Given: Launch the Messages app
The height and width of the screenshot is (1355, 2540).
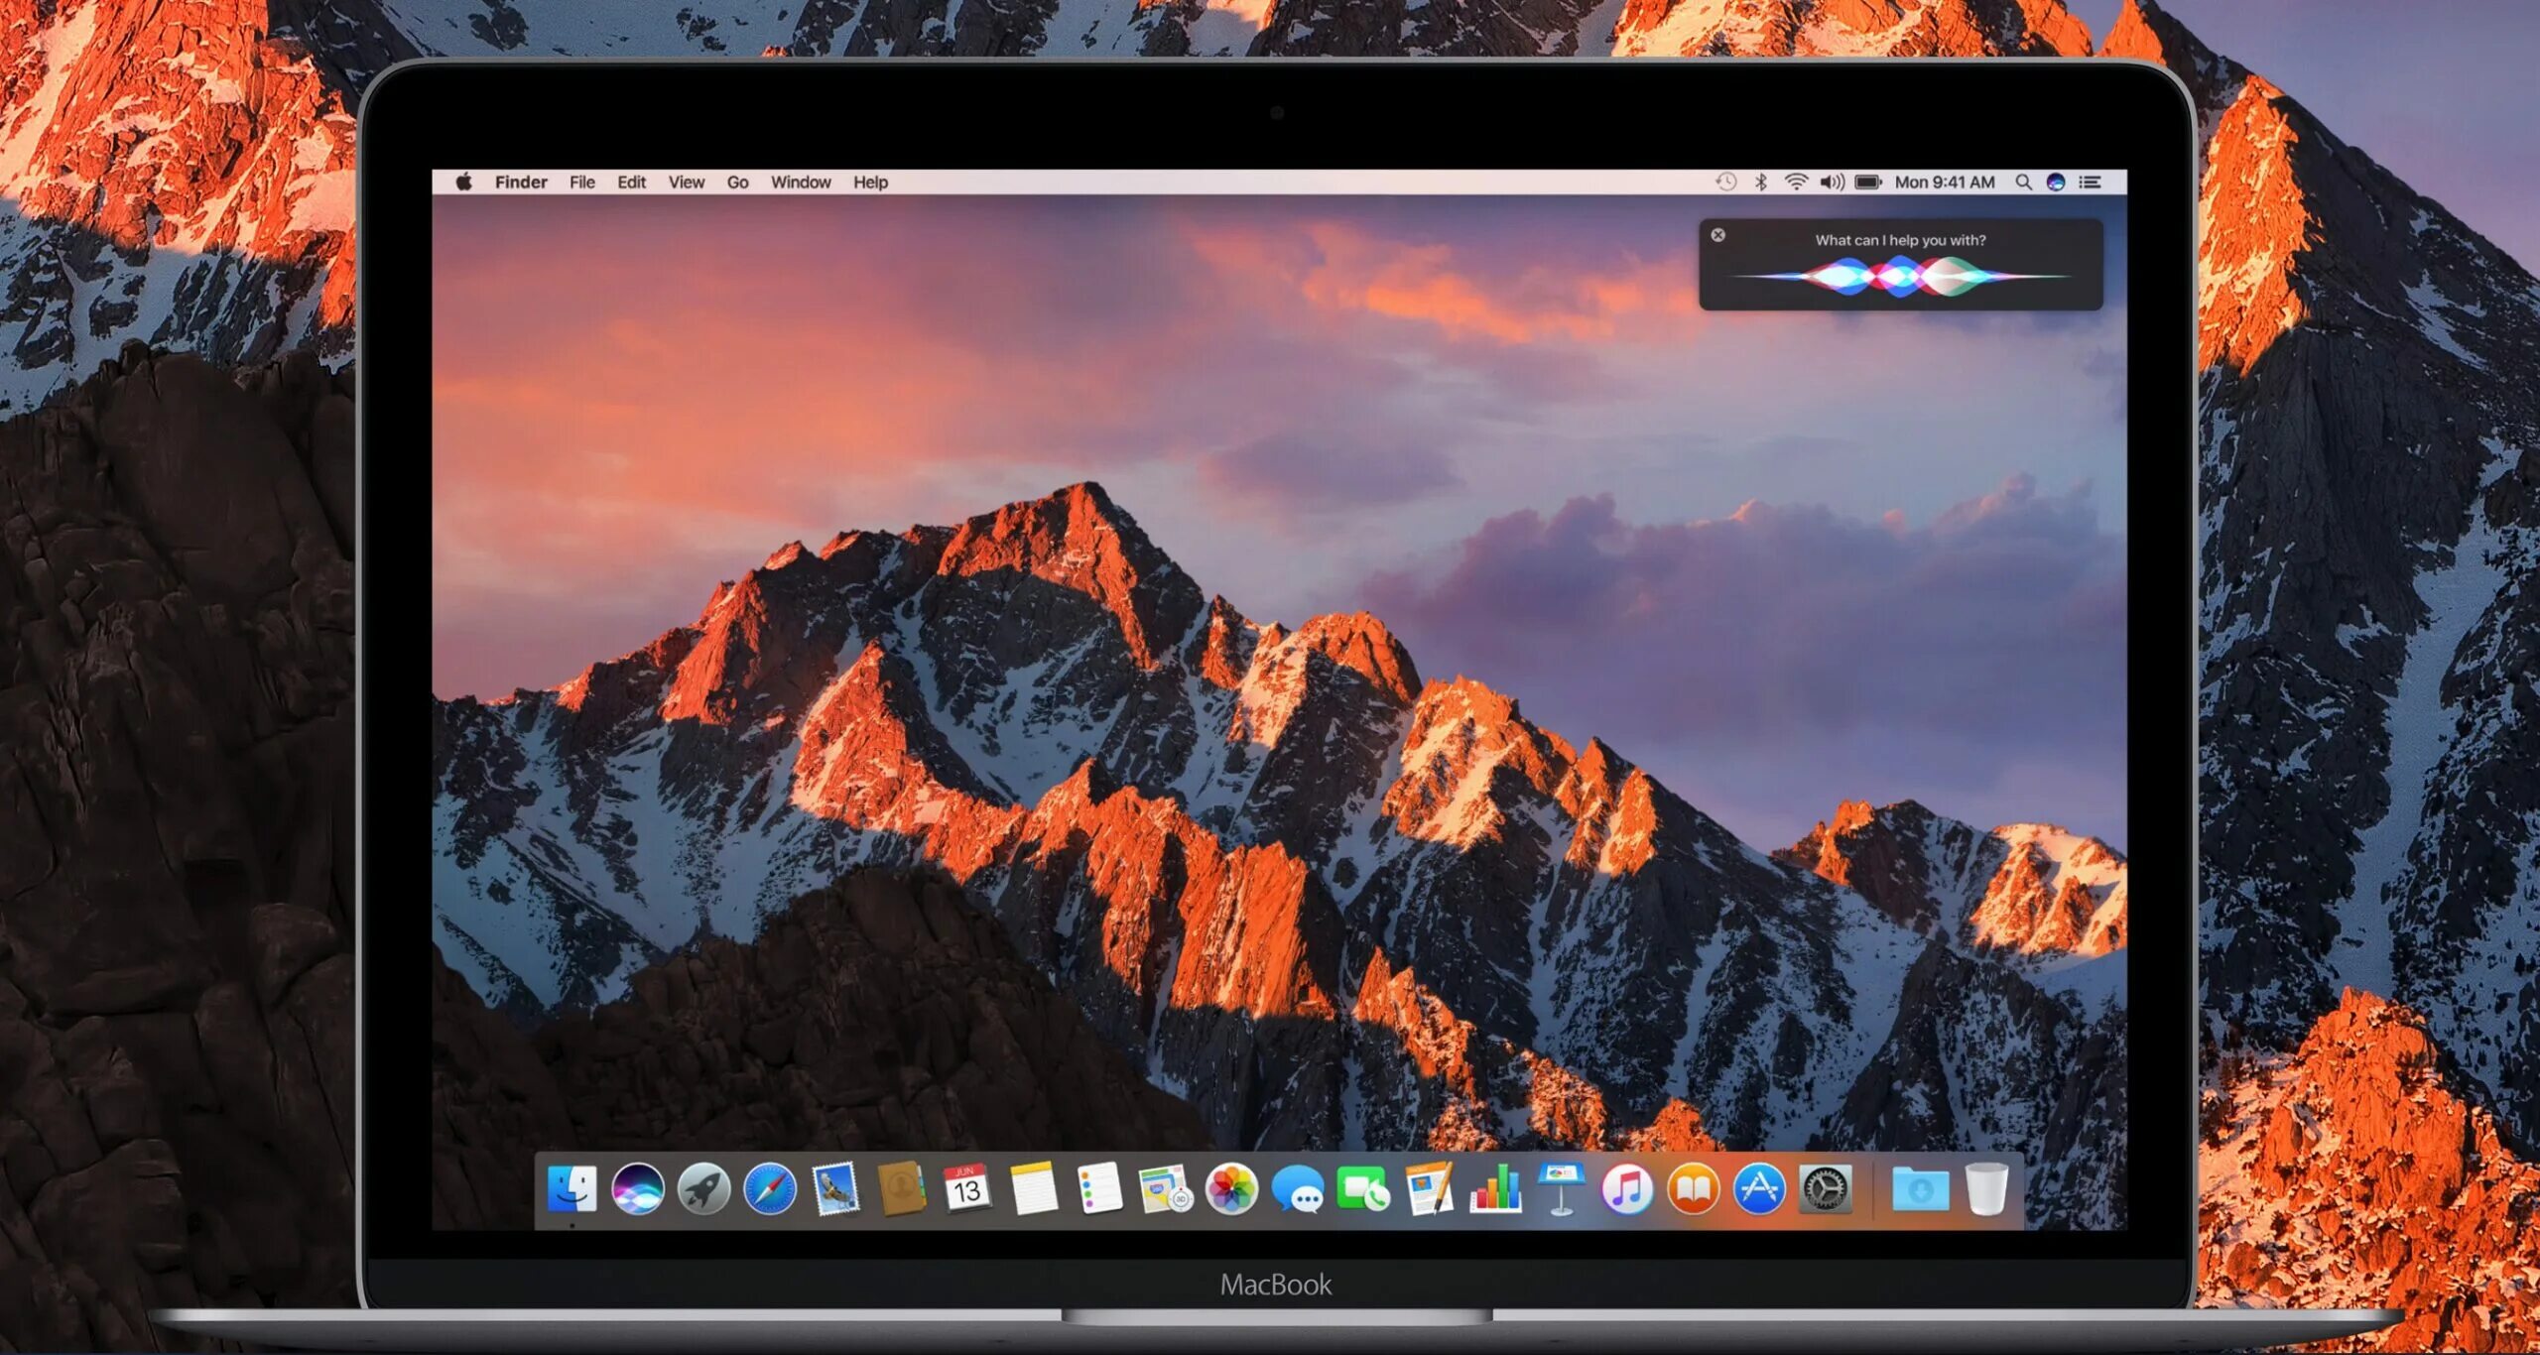Looking at the screenshot, I should point(1298,1189).
